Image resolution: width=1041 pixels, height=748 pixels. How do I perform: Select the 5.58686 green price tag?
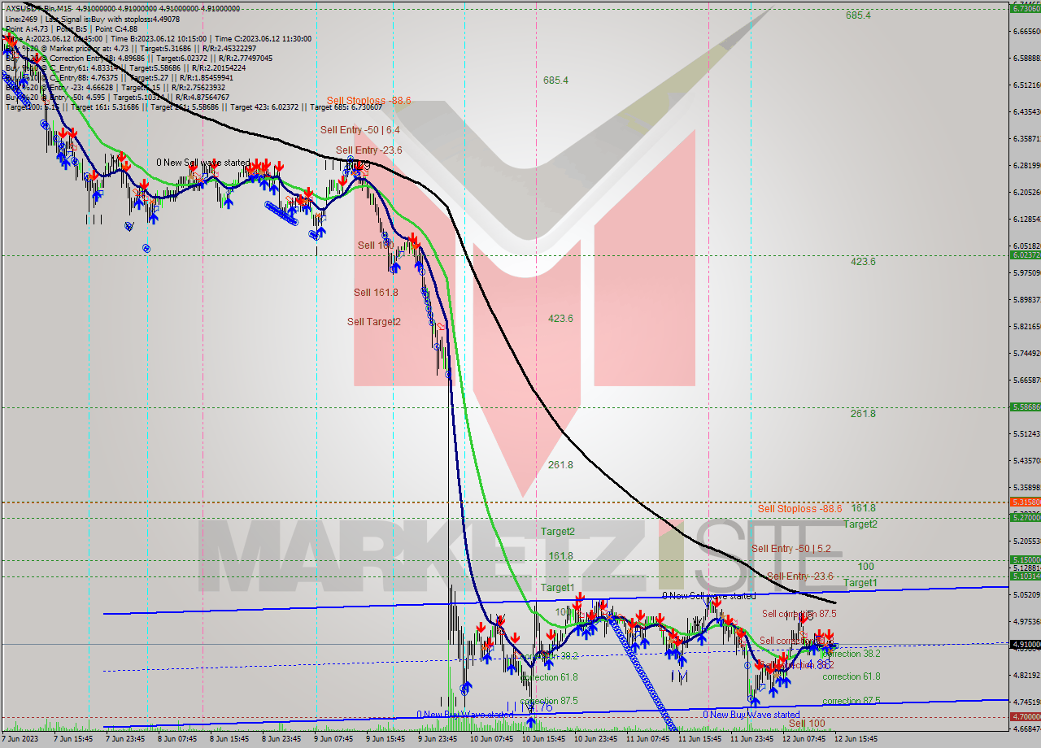pos(1025,407)
